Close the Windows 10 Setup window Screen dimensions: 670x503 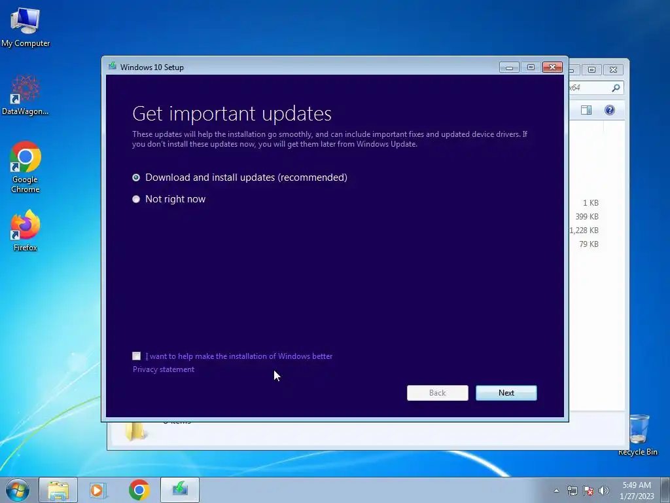pos(552,67)
